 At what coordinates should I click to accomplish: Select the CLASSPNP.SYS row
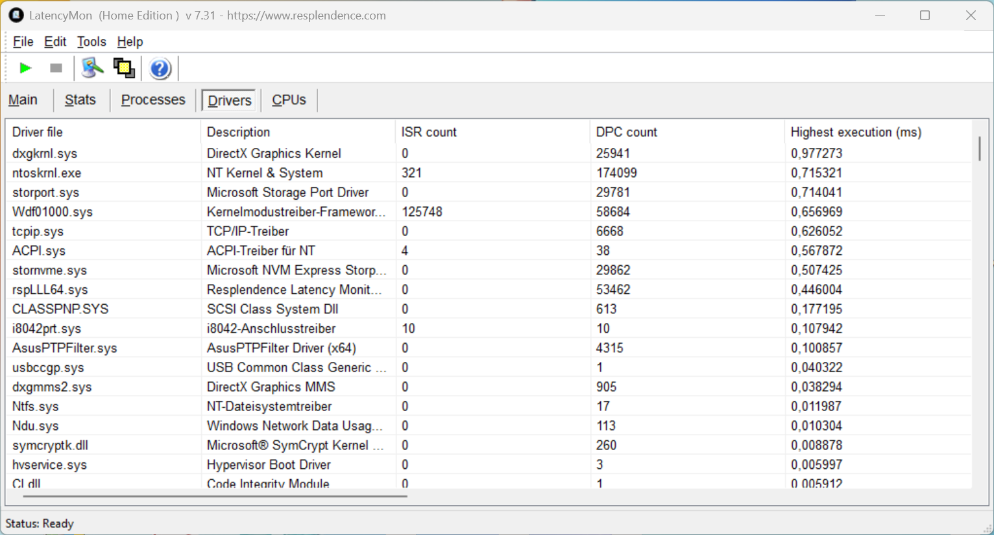click(x=489, y=309)
